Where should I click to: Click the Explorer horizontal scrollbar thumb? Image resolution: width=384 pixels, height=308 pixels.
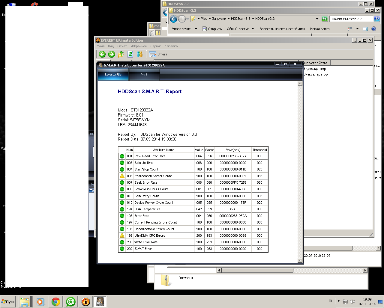tap(257, 270)
